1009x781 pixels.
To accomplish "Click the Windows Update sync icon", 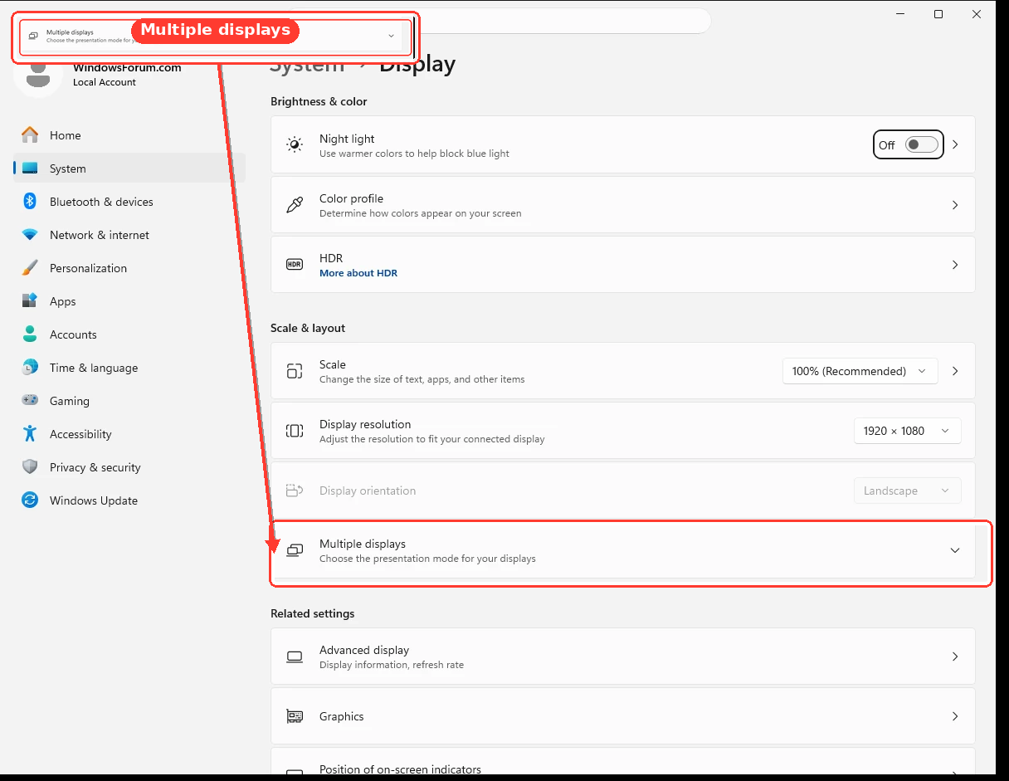I will [x=30, y=500].
